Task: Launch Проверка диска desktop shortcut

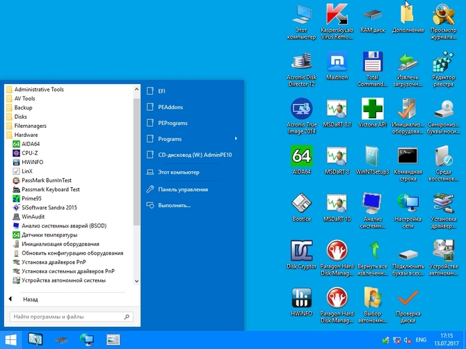Action: point(408,300)
